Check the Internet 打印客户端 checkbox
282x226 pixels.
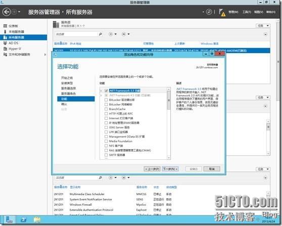click(106, 118)
